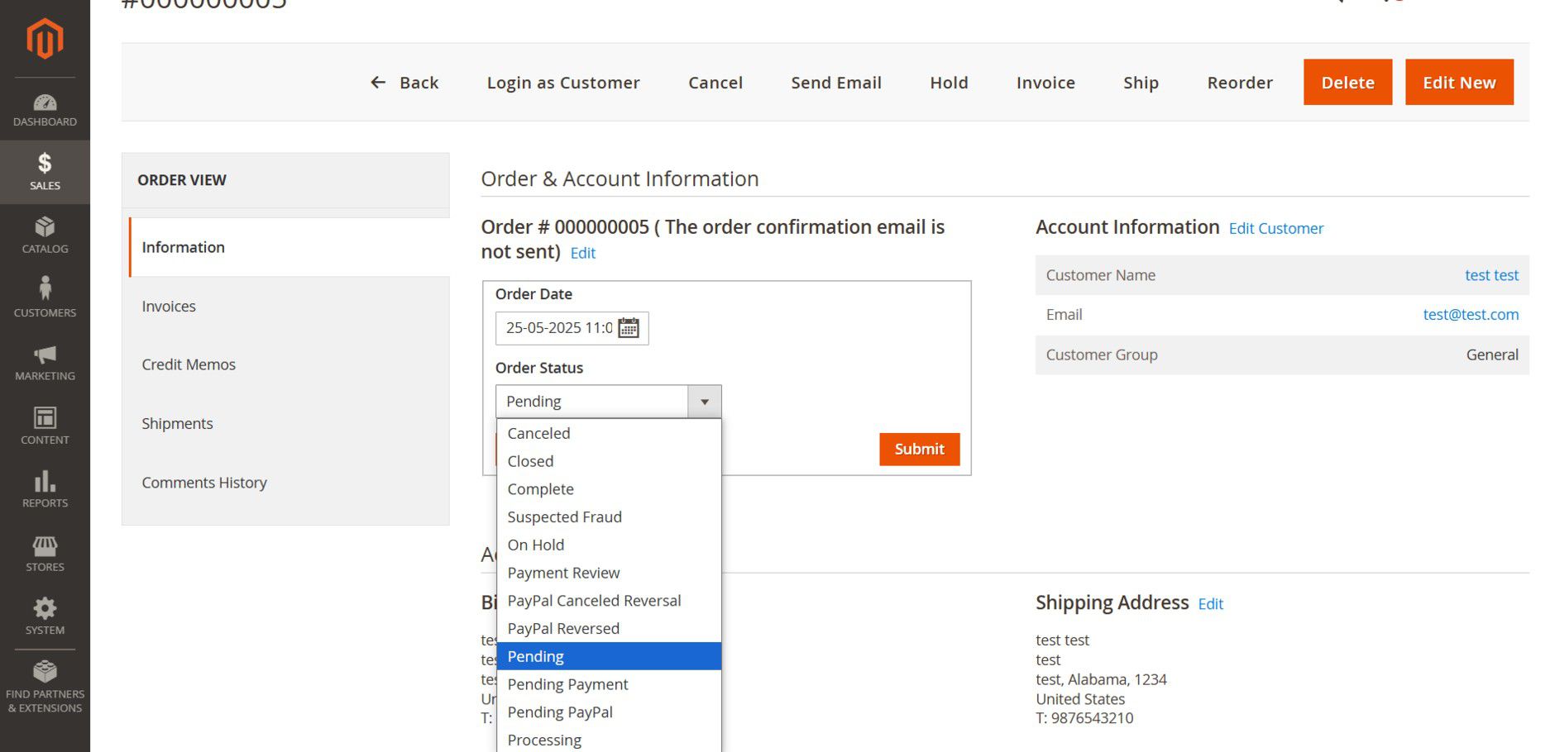The height and width of the screenshot is (752, 1555).
Task: Open the System gear menu
Action: coord(45,616)
